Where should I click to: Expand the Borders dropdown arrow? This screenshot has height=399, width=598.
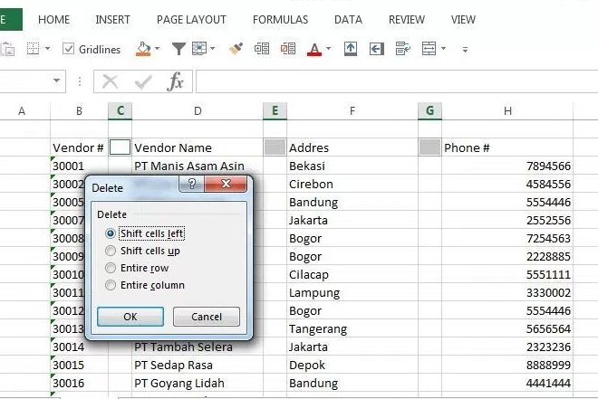pyautogui.click(x=48, y=49)
